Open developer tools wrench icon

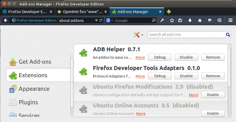coord(162,20)
